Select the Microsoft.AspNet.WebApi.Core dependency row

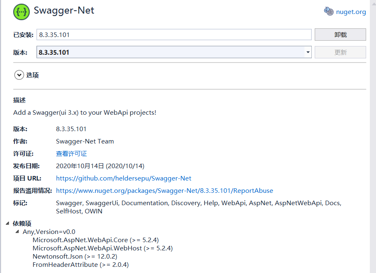click(96, 240)
